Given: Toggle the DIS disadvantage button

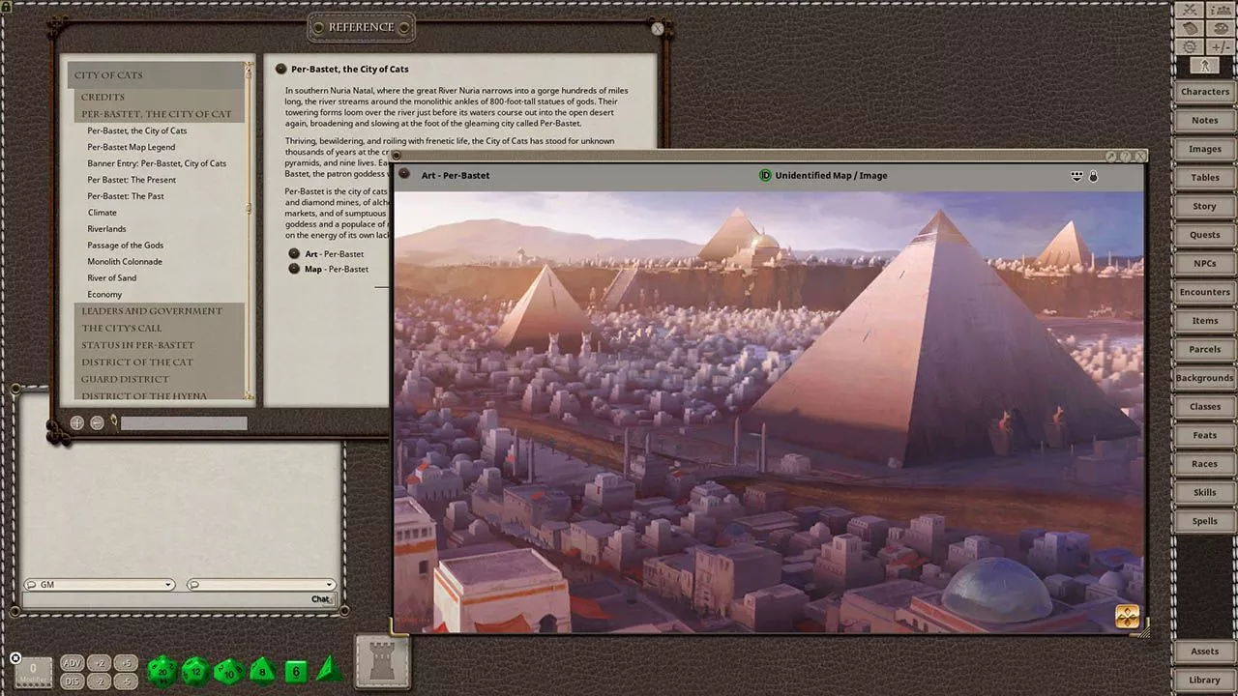Looking at the screenshot, I should pos(72,681).
